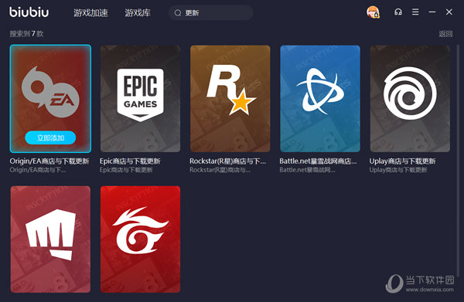Select the Epic Games card
Screen dimensions: 464x302
(x=140, y=99)
